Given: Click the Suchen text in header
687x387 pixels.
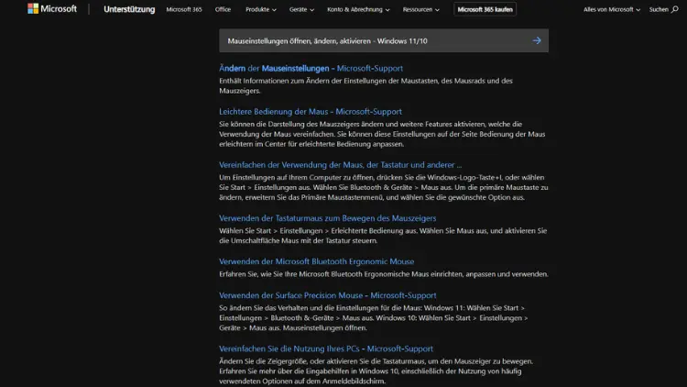Looking at the screenshot, I should point(659,9).
